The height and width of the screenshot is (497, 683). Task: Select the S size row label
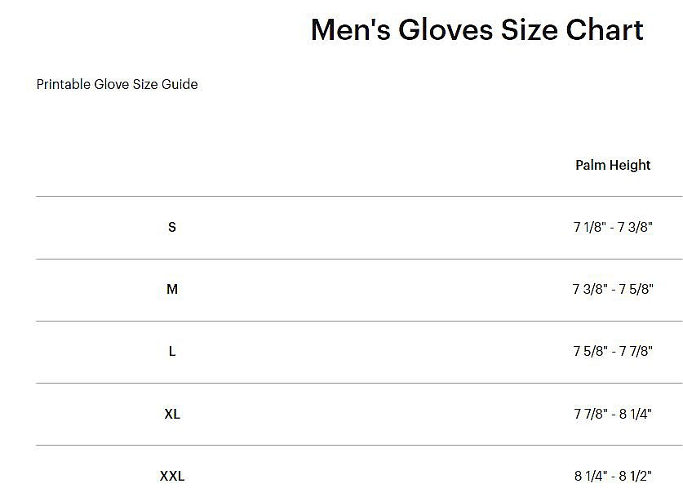pos(171,227)
